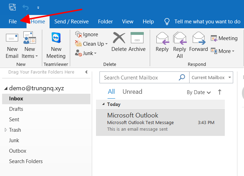
Task: Reverse sort order with the up arrow
Action: click(220, 92)
